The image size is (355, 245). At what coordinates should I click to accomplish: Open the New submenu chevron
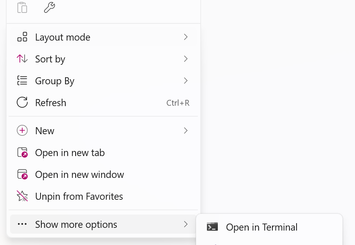(186, 131)
